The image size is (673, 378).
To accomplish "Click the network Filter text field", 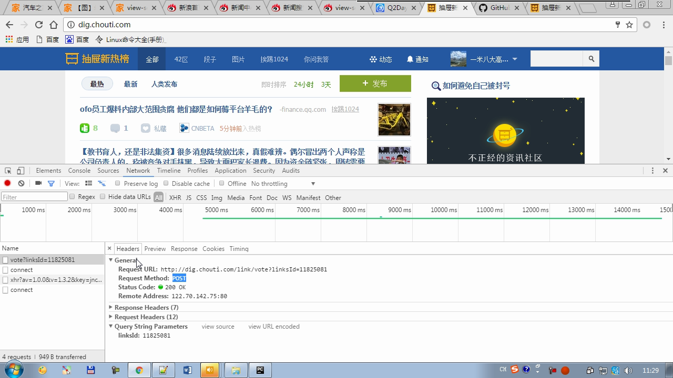I will click(34, 197).
